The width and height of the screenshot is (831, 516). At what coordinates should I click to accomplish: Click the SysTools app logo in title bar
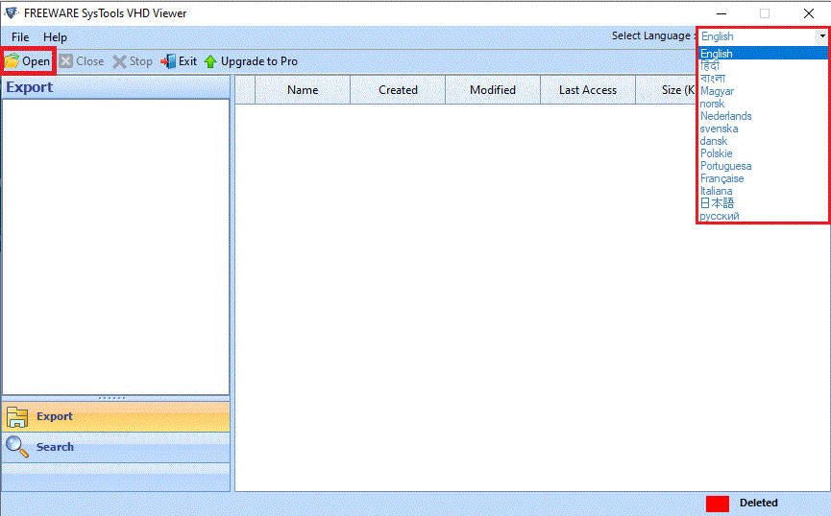12,13
